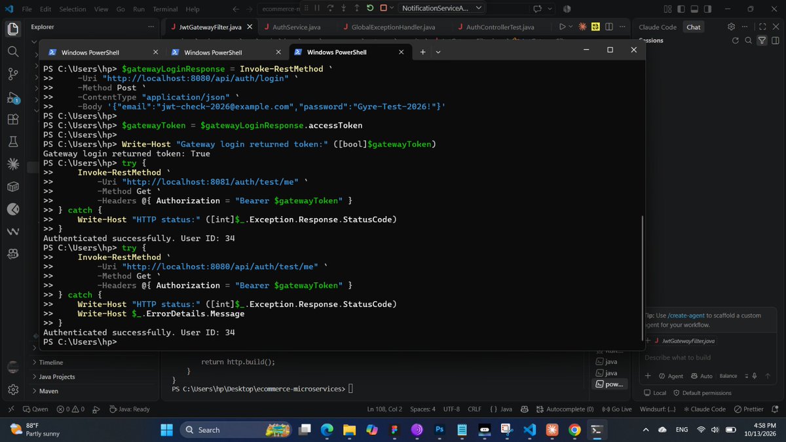Click the refresh sessions icon in chat panel

tap(736, 41)
